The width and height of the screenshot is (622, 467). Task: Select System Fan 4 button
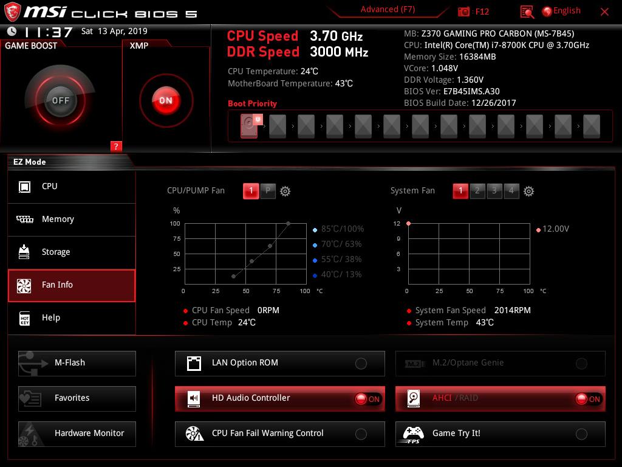coord(511,191)
